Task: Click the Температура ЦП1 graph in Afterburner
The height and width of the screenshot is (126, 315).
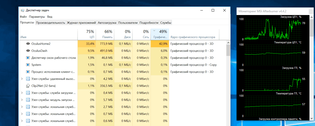Action: (x=273, y=55)
